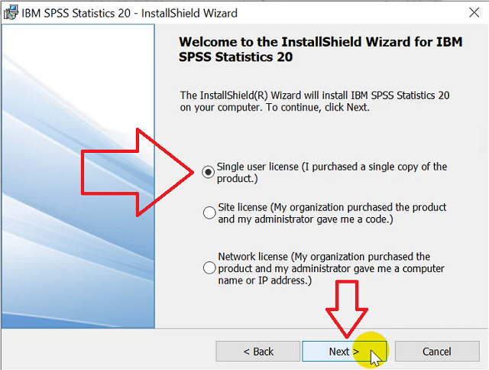Click the "Network license" label text
The image size is (489, 370).
pyautogui.click(x=331, y=268)
